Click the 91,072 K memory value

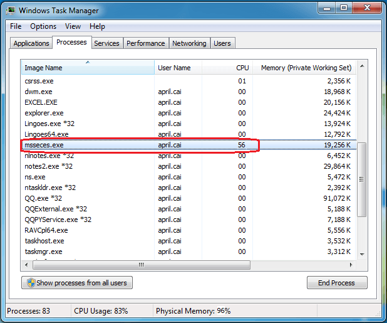(x=337, y=198)
